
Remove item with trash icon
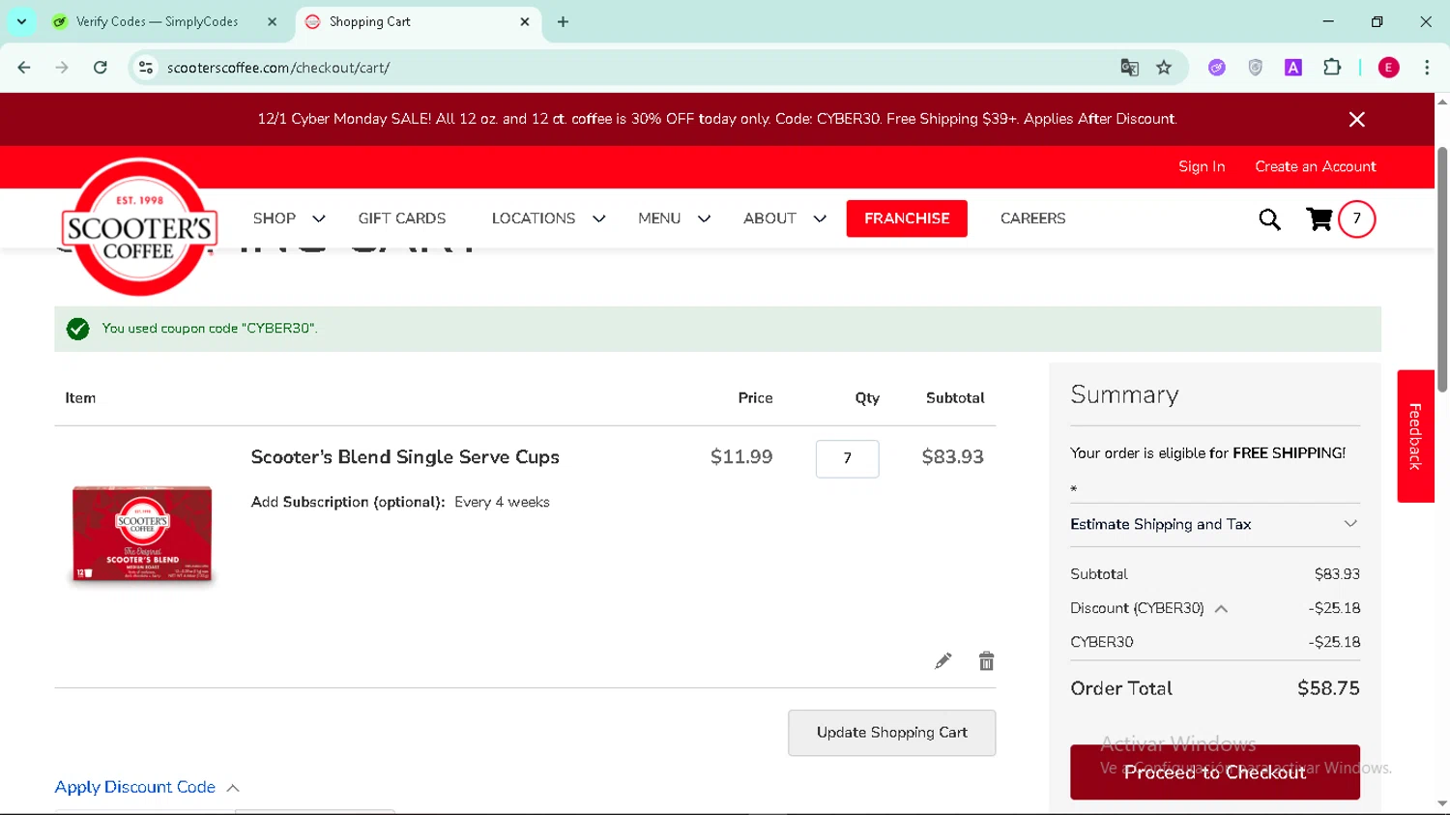tap(986, 661)
